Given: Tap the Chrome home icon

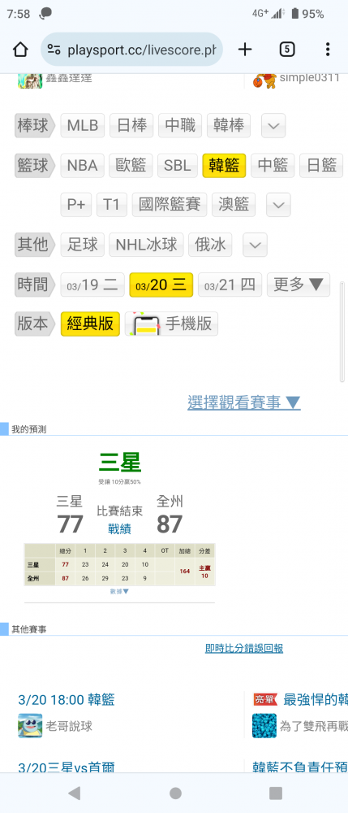Looking at the screenshot, I should [x=20, y=50].
